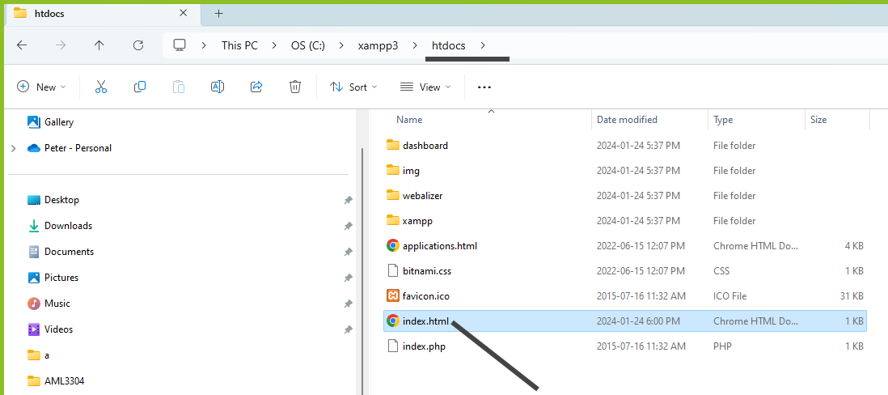Click the pin icon beside Videos
The image size is (888, 395).
pos(349,329)
